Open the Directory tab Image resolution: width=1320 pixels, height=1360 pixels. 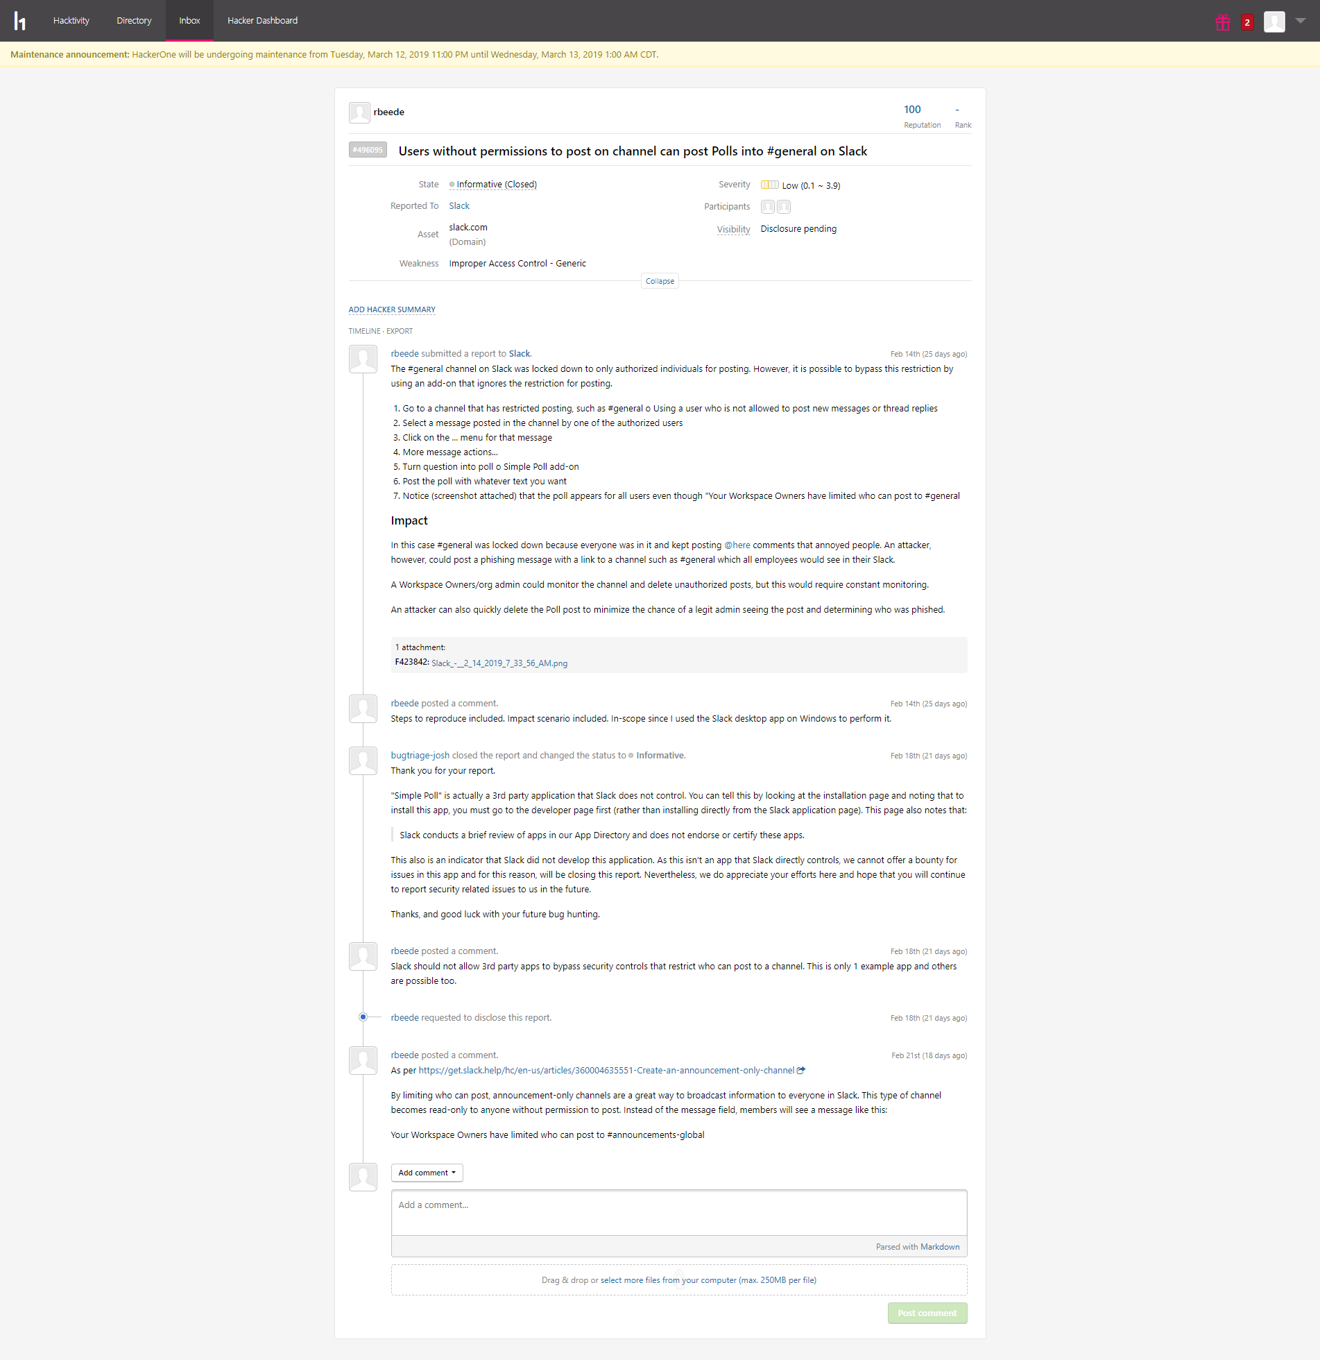pos(134,21)
